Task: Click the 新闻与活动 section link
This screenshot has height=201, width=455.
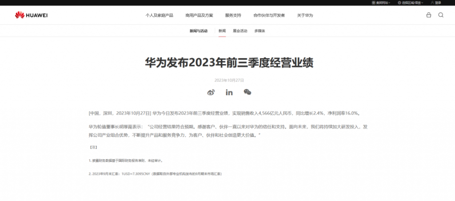Action: pyautogui.click(x=199, y=31)
